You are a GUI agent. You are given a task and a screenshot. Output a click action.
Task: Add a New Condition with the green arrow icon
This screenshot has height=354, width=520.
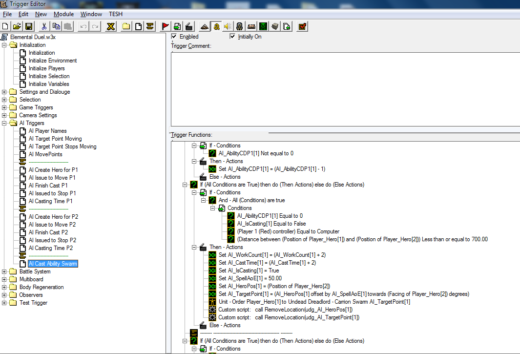click(177, 26)
